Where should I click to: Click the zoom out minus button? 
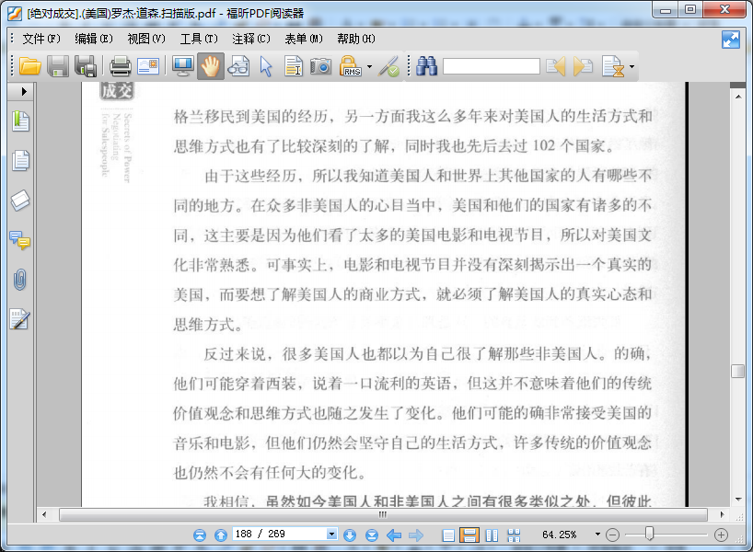click(612, 535)
